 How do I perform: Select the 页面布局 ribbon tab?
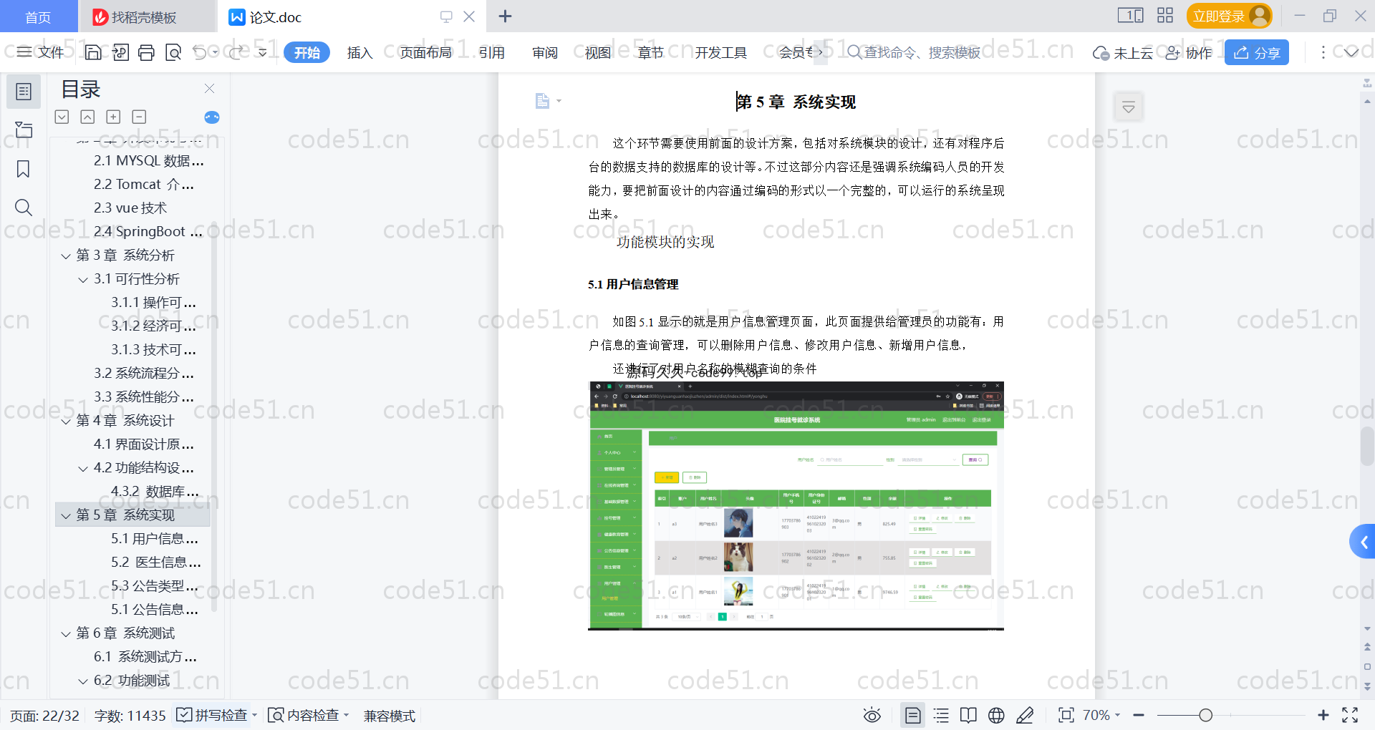[425, 52]
